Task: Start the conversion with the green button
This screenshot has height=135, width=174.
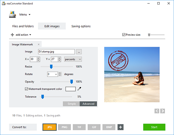Action: 154,127
